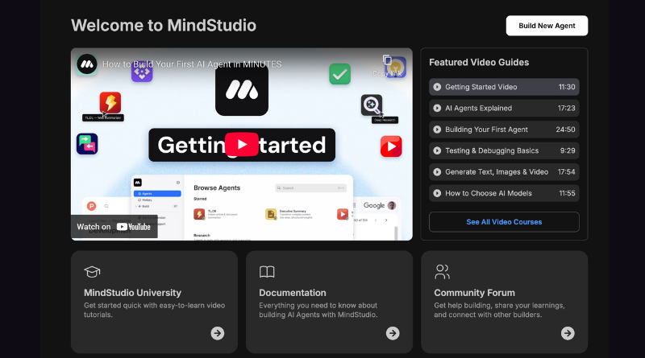Select the AI Agents Explained video
This screenshot has height=358, width=645.
504,108
